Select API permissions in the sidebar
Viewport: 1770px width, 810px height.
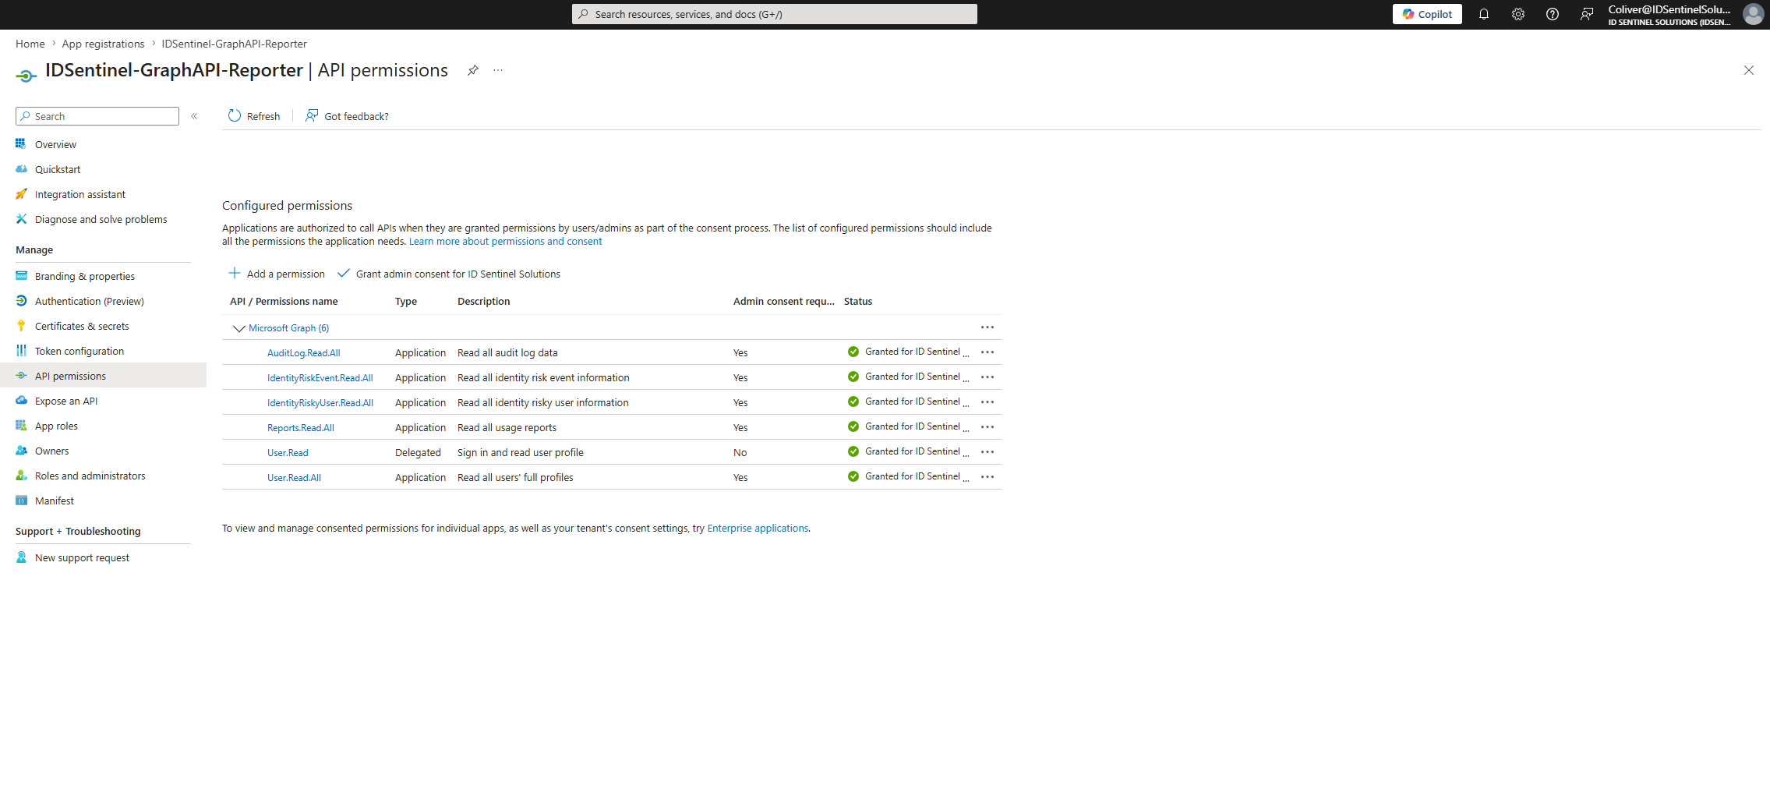[103, 376]
